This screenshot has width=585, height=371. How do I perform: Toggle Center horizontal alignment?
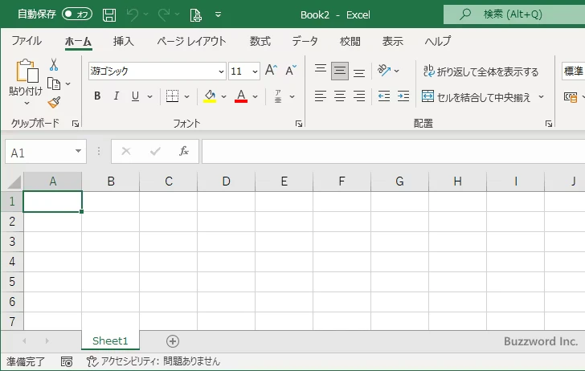pos(340,96)
